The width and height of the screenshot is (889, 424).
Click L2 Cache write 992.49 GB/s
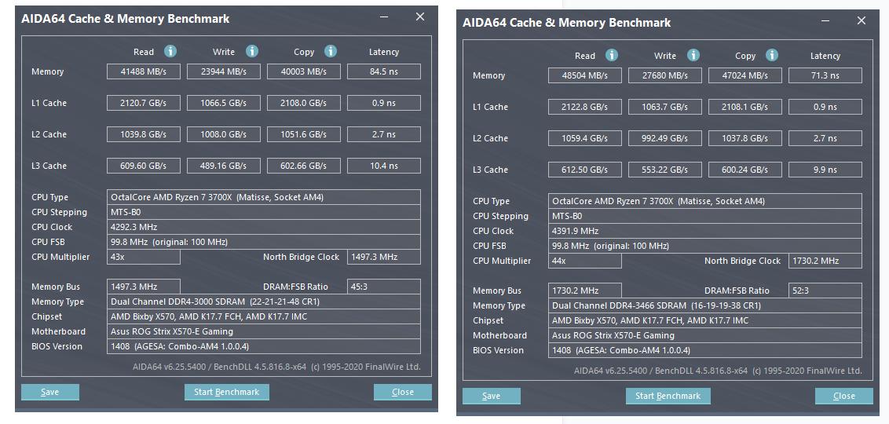665,138
